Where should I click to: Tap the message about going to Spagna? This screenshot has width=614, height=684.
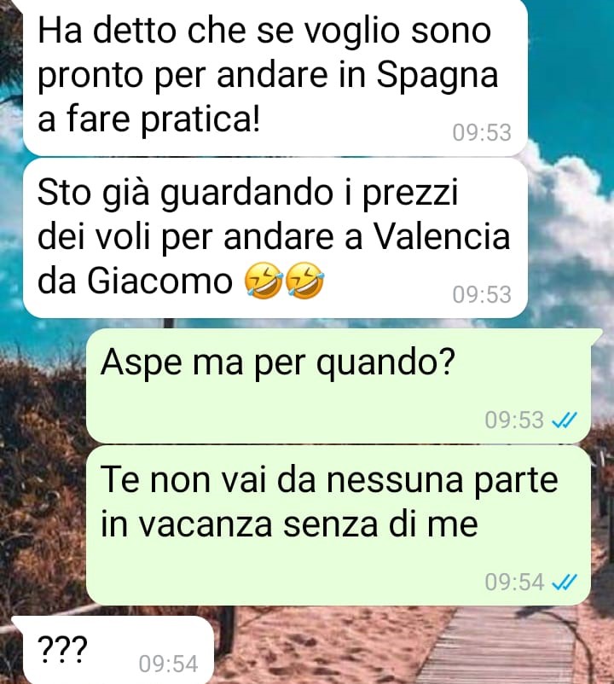point(275,77)
